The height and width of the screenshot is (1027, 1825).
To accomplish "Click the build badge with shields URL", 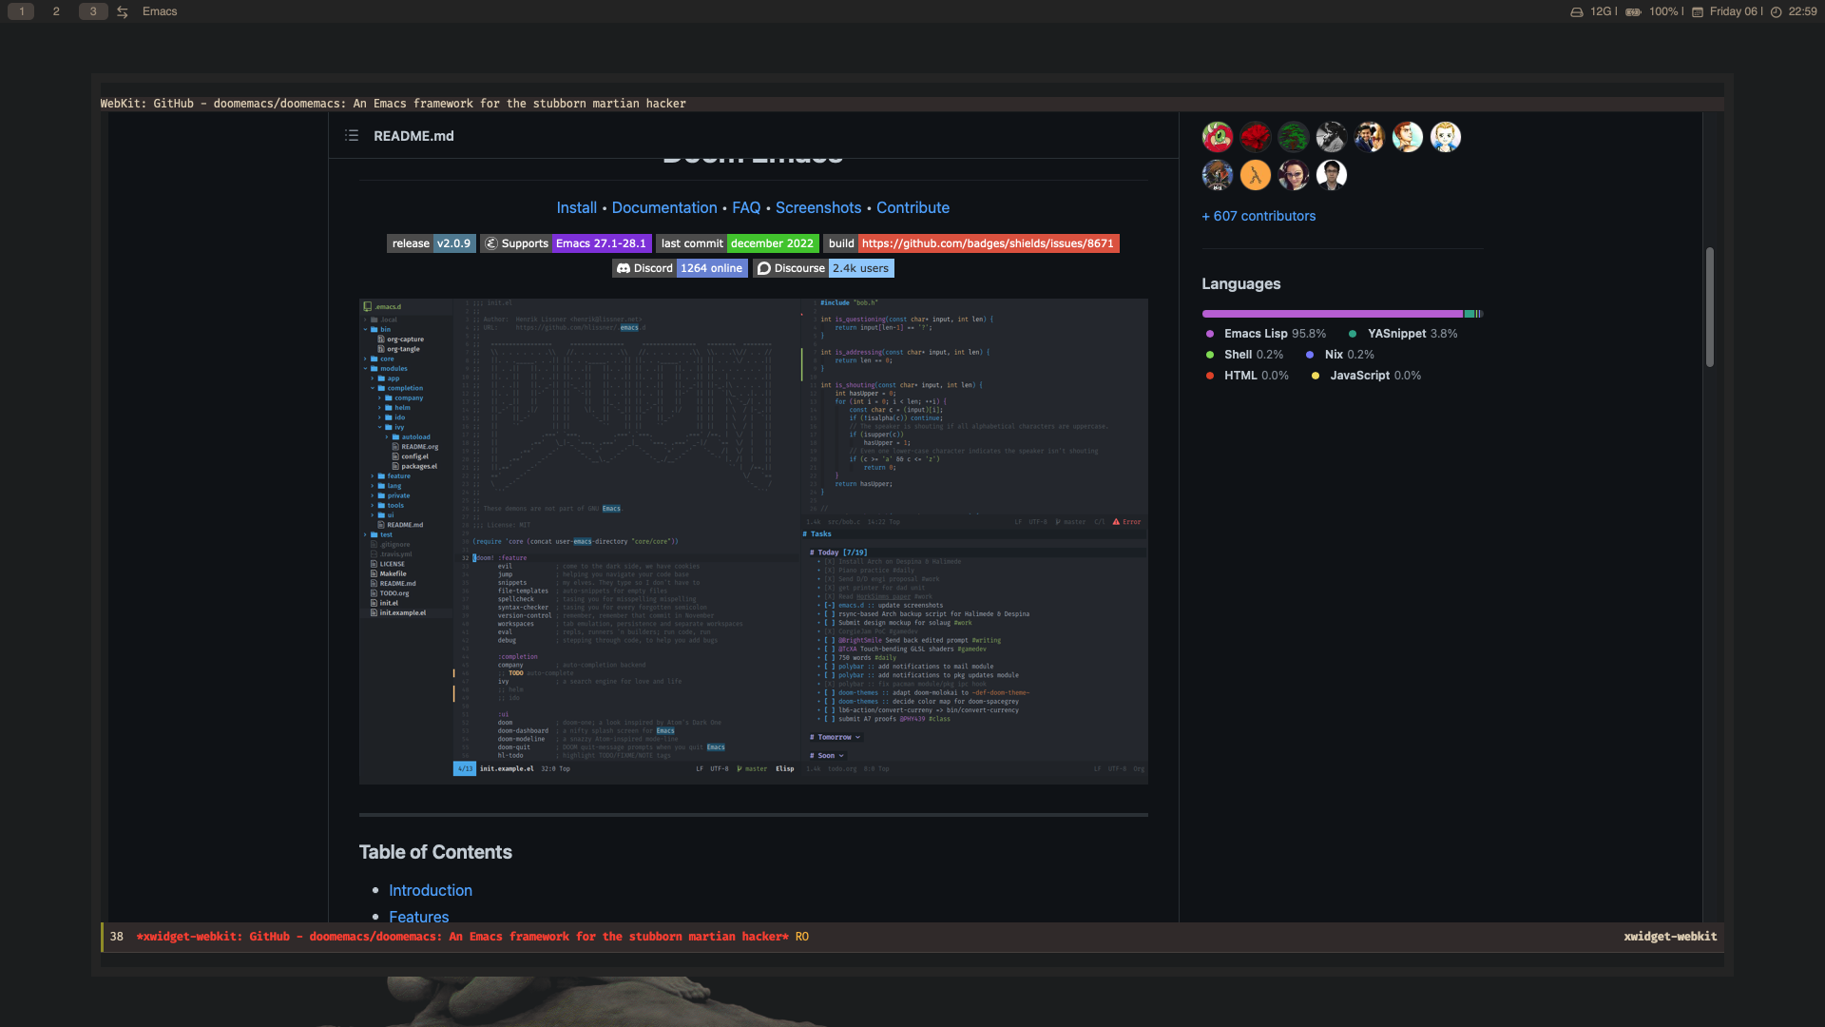I will point(971,243).
